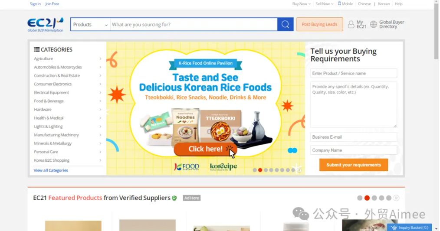This screenshot has width=440, height=231.
Task: Click the Business E-mail input field
Action: [353, 137]
